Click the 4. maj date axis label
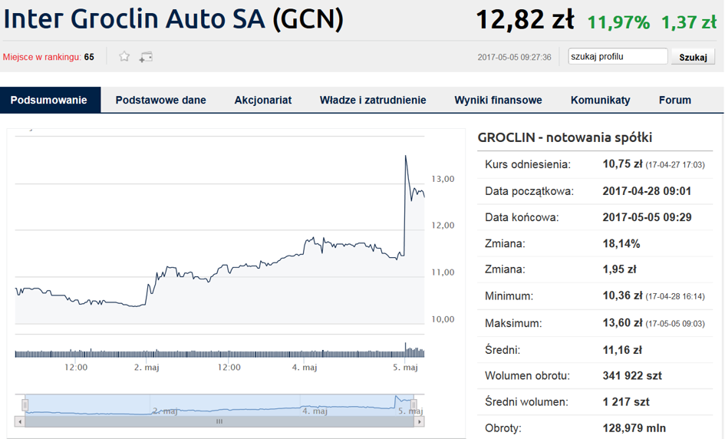Screen dimensions: 725x439 click(x=305, y=368)
